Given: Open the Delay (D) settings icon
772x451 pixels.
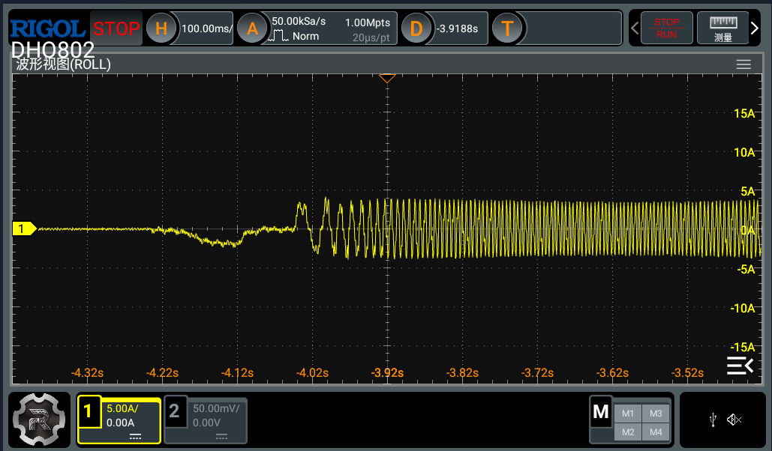Looking at the screenshot, I should [416, 28].
